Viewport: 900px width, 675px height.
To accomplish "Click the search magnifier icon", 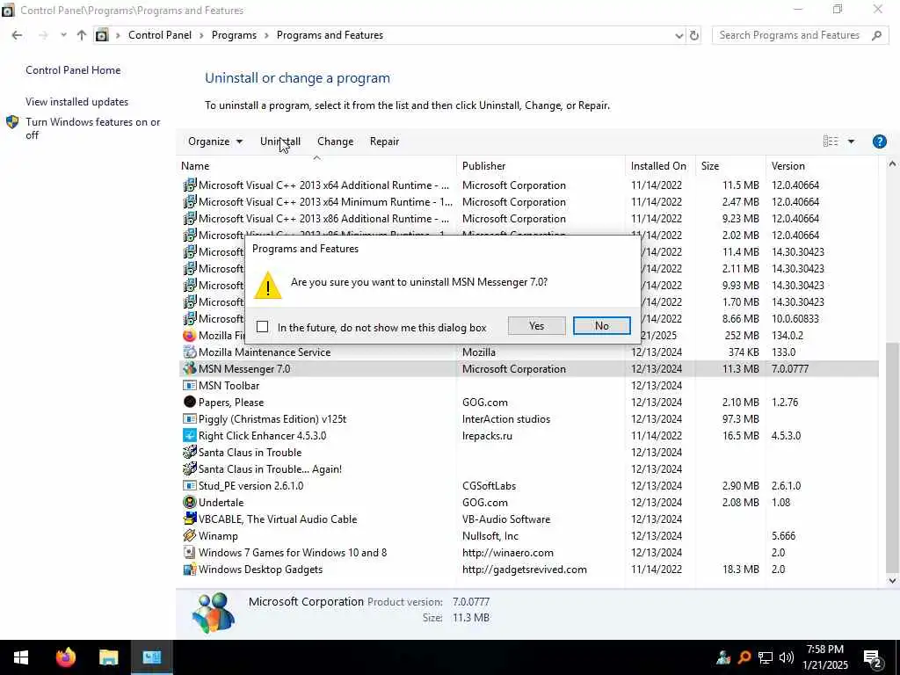I will click(x=876, y=35).
